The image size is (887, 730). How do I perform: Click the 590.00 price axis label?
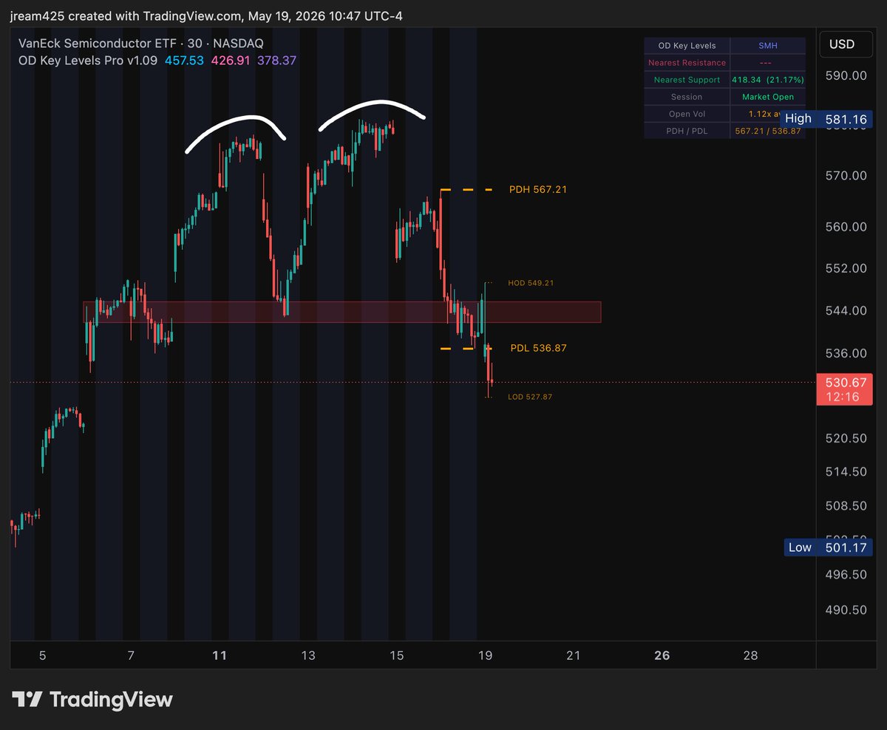(x=846, y=75)
